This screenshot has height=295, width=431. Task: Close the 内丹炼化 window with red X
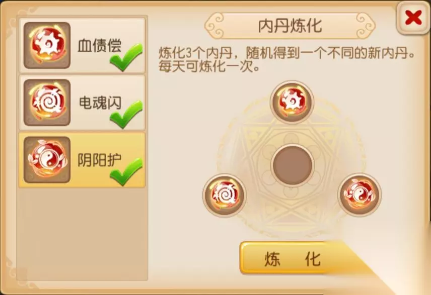click(413, 18)
